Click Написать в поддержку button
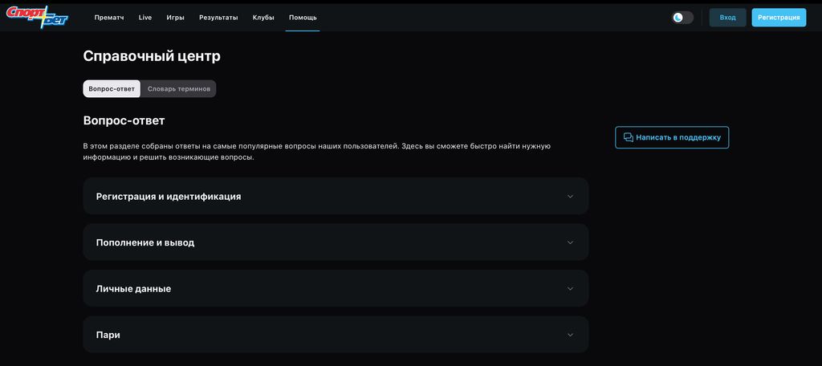The image size is (822, 366). pyautogui.click(x=672, y=137)
